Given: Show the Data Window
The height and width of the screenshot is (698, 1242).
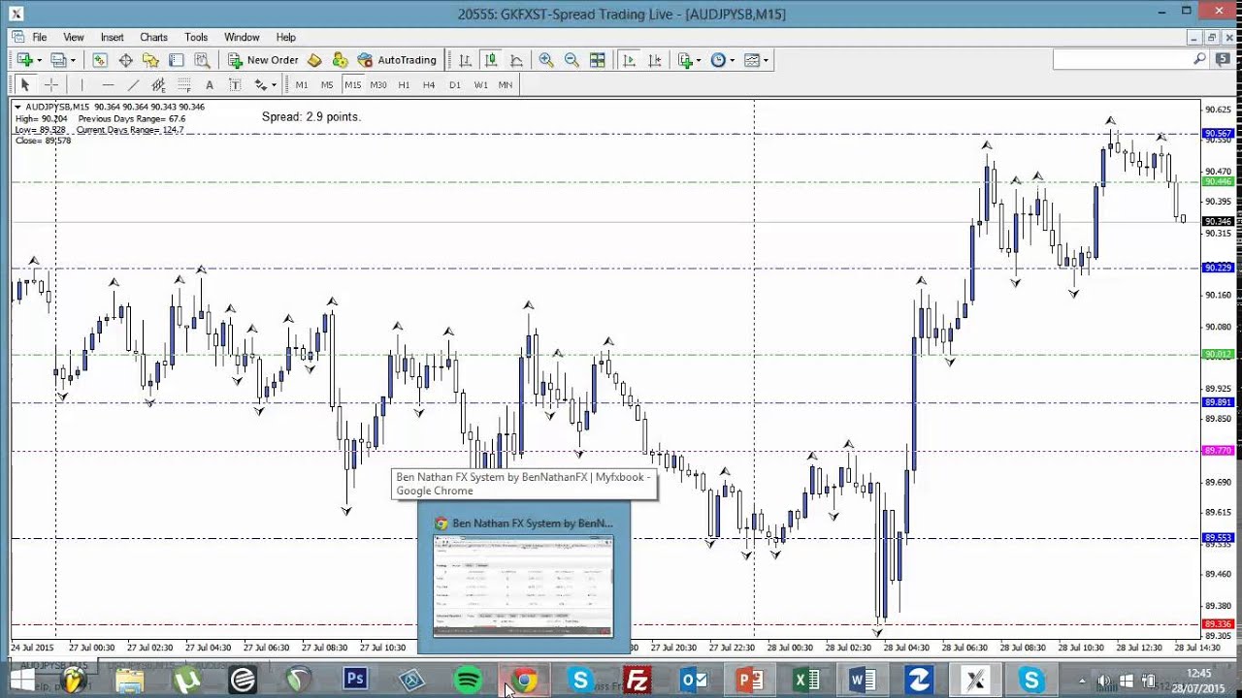Looking at the screenshot, I should pyautogui.click(x=125, y=60).
